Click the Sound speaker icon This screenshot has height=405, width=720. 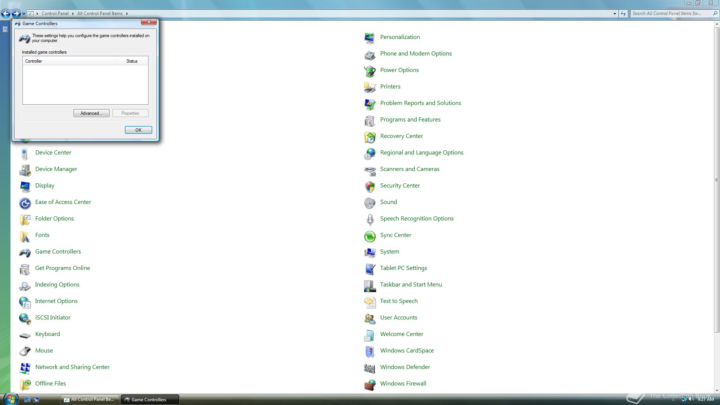(x=370, y=202)
